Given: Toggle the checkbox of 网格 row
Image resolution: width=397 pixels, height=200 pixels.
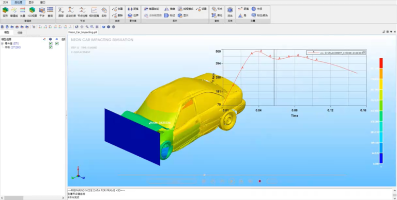Looking at the screenshot, I should (51, 47).
